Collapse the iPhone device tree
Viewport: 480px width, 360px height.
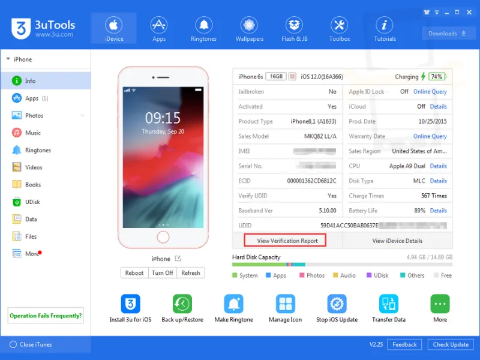(8, 59)
